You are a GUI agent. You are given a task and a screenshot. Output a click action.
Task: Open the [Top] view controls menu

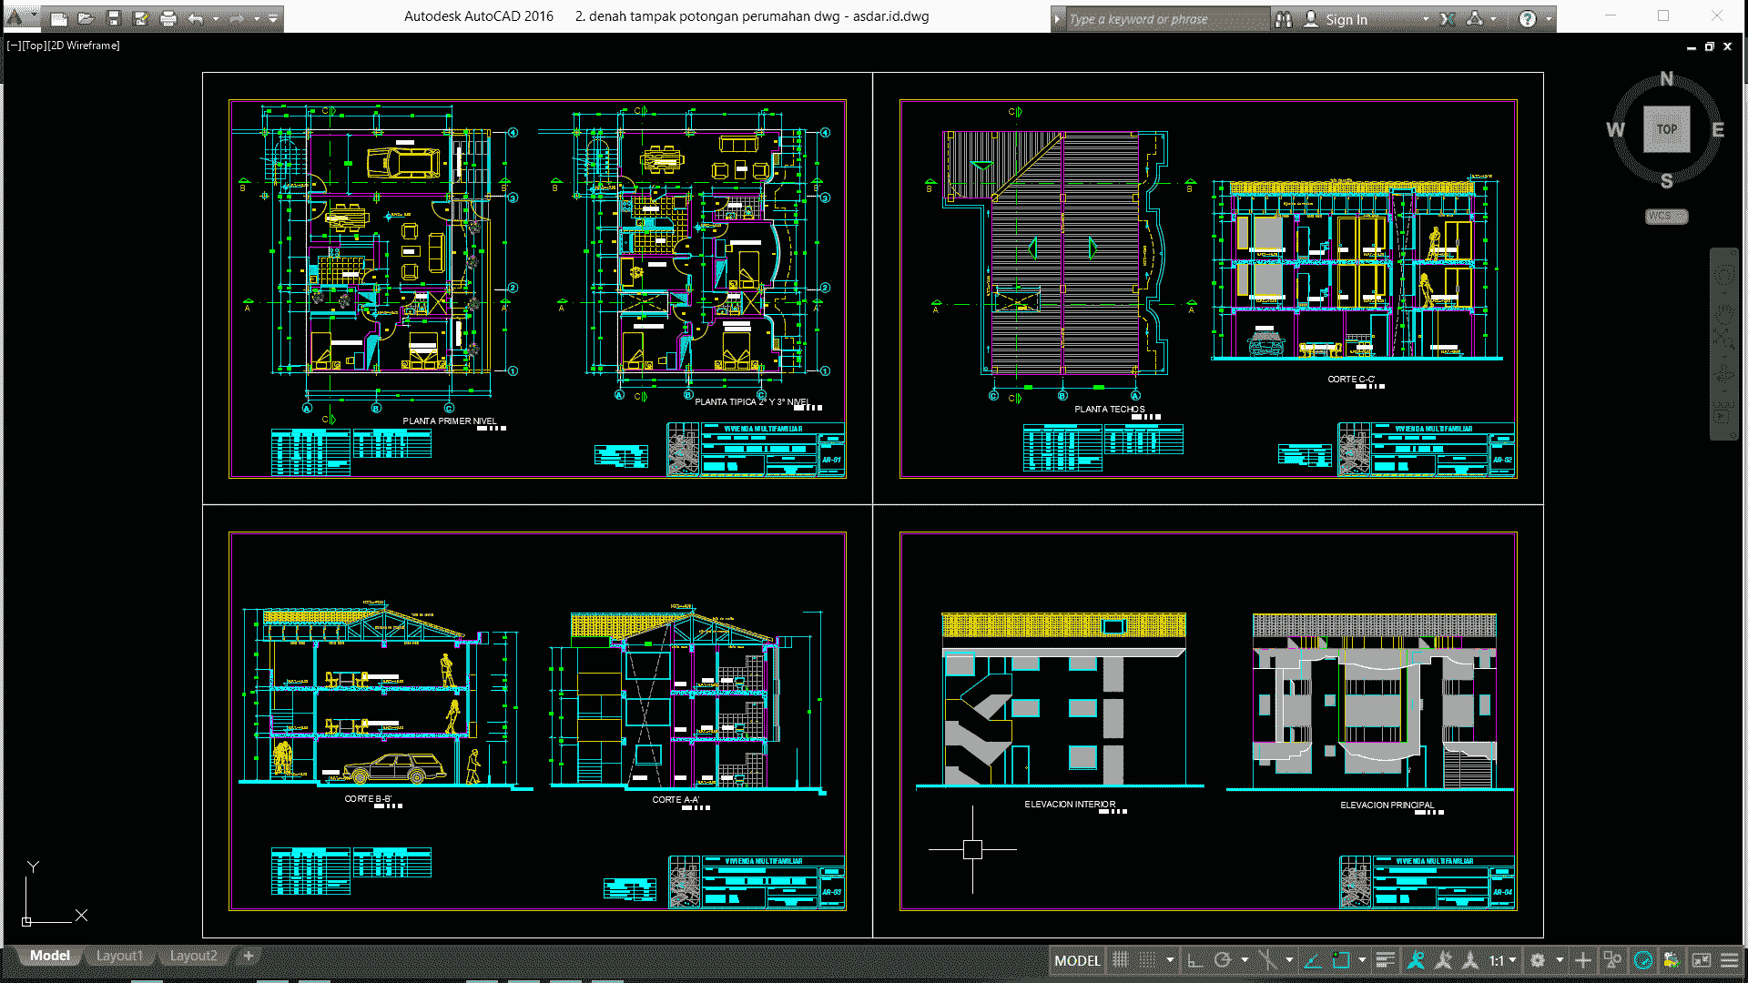34,46
